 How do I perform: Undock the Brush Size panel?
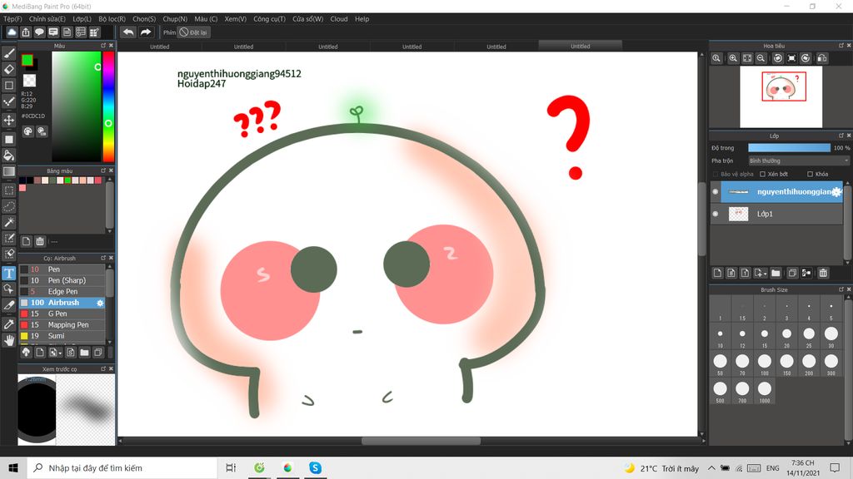[x=841, y=289]
